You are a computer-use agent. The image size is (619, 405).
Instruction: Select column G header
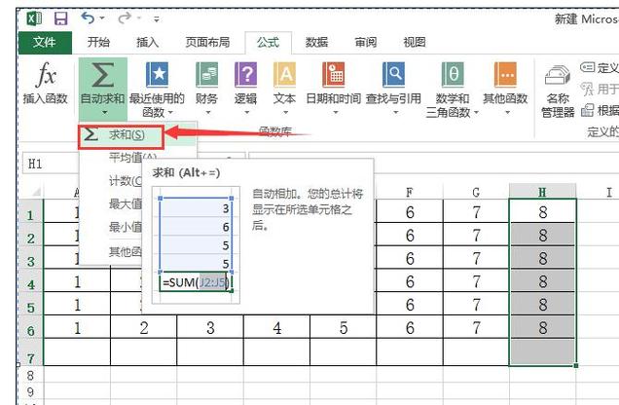476,192
